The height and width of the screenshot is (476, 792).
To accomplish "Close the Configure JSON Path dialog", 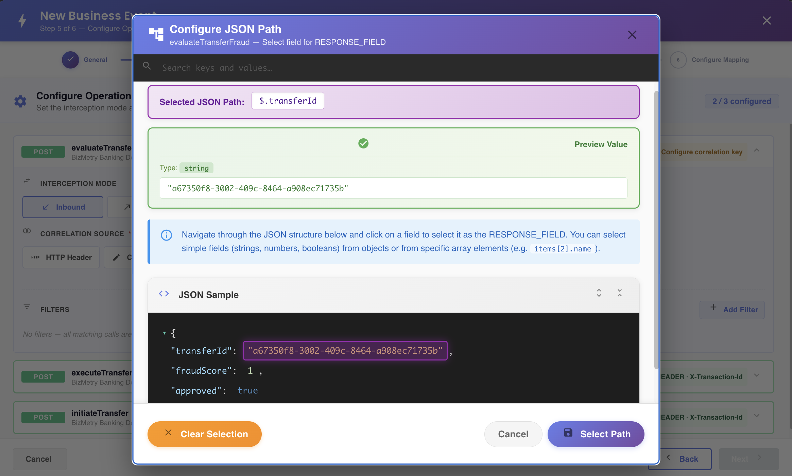I will (x=632, y=35).
